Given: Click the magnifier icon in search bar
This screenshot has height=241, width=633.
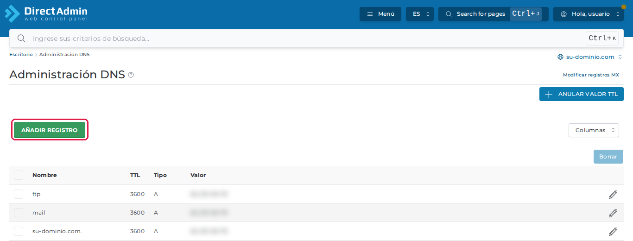Looking at the screenshot, I should pyautogui.click(x=21, y=38).
